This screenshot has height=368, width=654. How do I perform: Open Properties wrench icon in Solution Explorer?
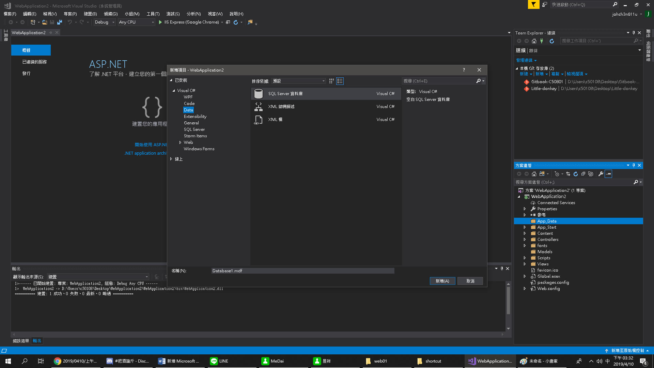[x=601, y=174]
